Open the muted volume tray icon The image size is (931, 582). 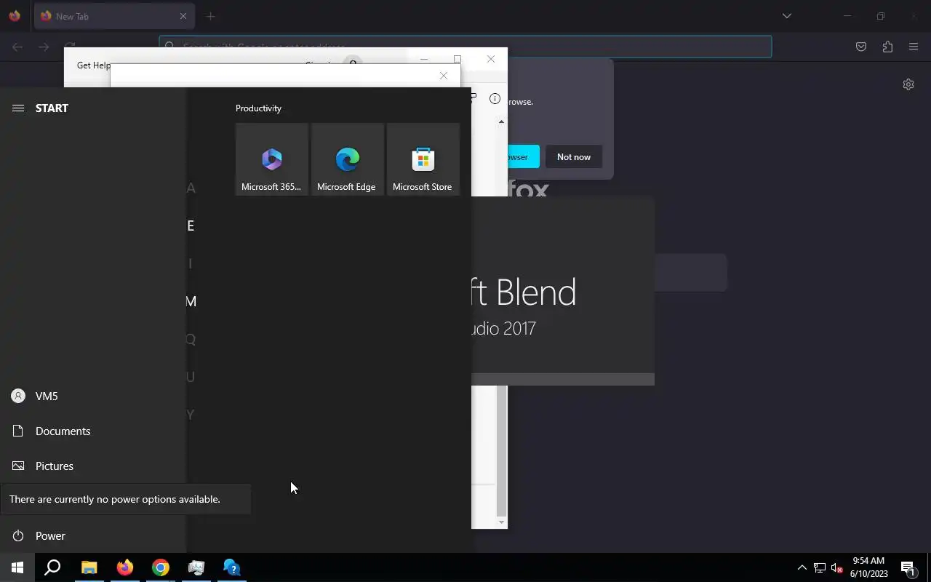[x=836, y=567]
